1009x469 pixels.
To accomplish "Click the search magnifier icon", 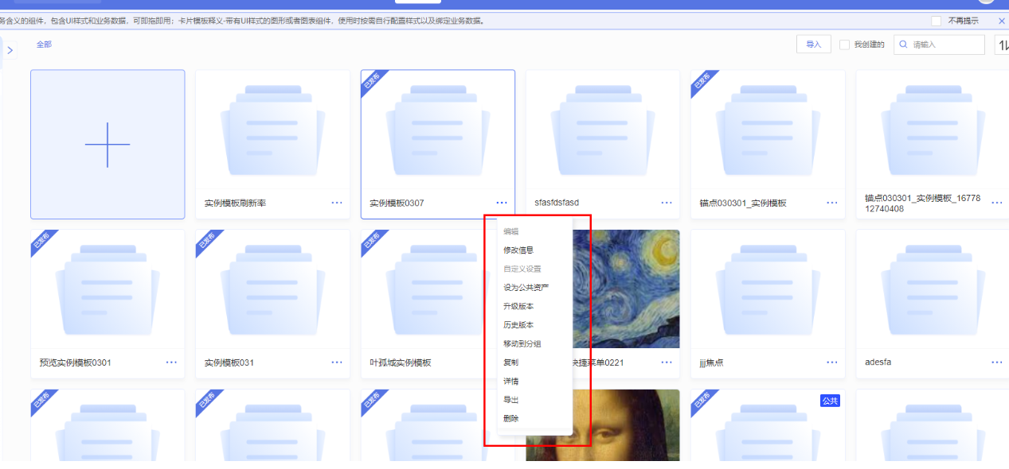I will pyautogui.click(x=904, y=45).
